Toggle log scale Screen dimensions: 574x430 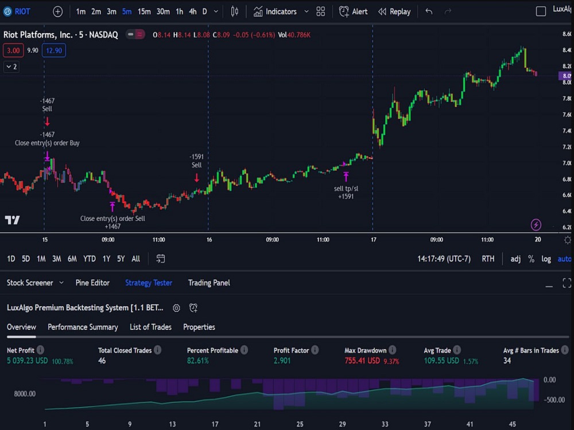(x=546, y=259)
